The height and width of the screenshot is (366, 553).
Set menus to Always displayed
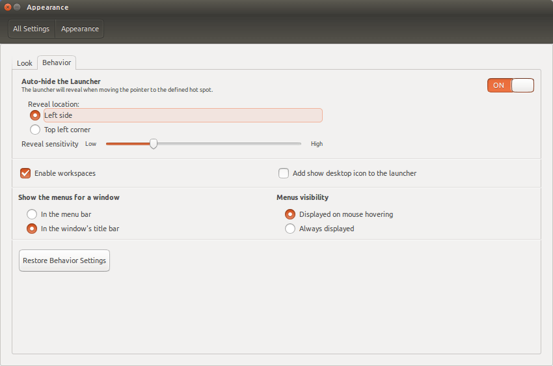pos(290,229)
